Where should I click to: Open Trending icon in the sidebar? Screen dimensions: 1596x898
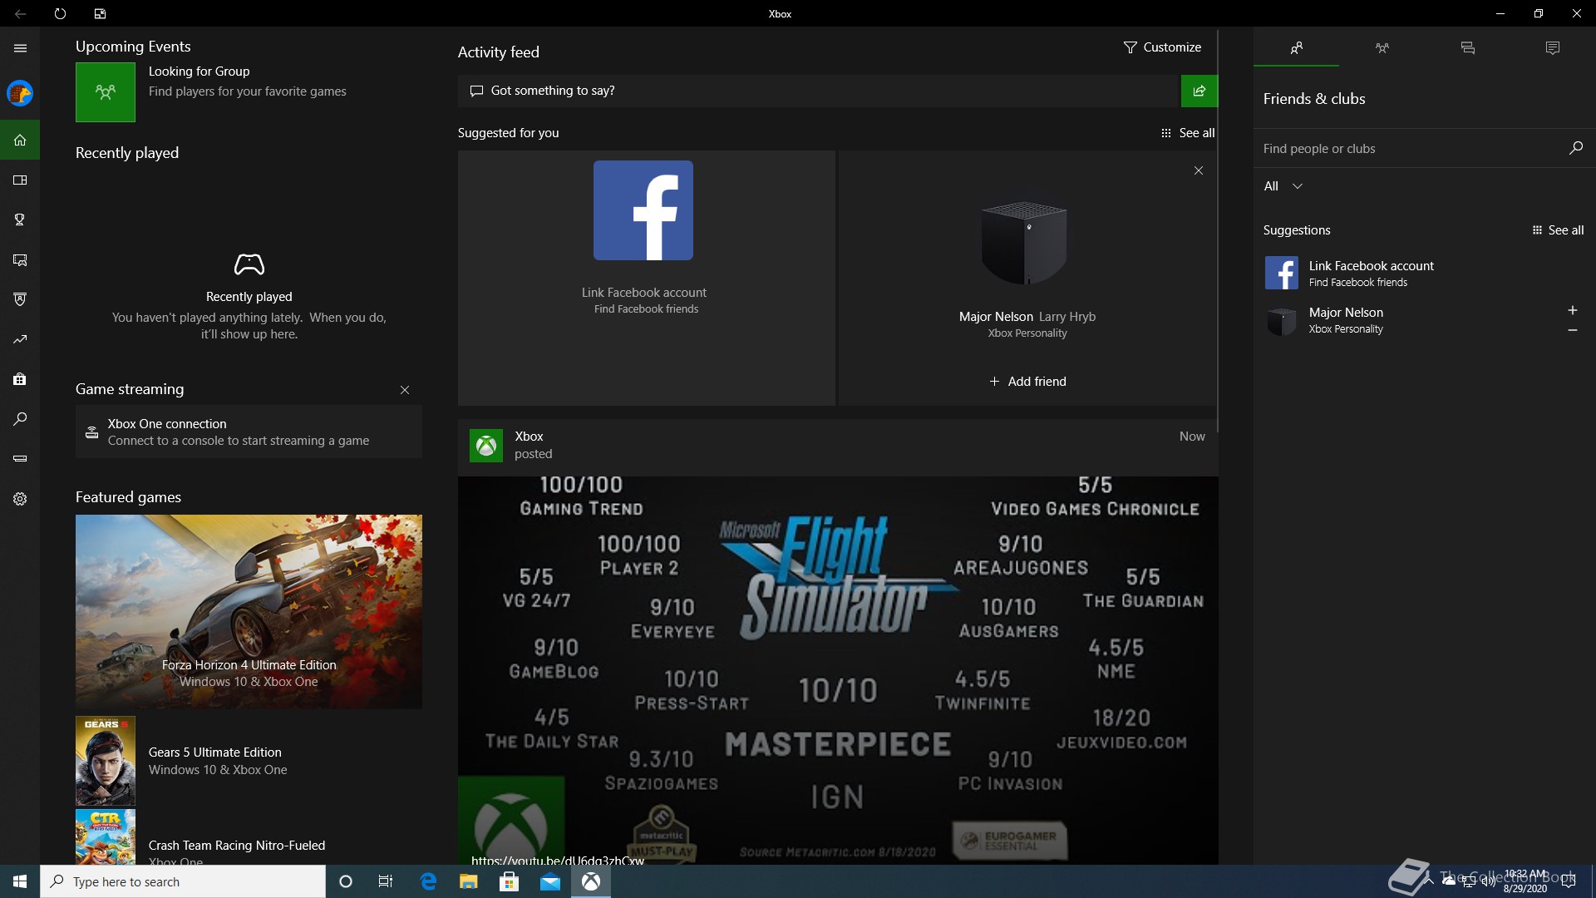(20, 339)
